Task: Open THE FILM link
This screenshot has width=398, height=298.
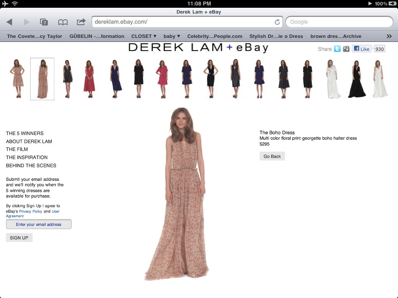Action: tap(17, 149)
